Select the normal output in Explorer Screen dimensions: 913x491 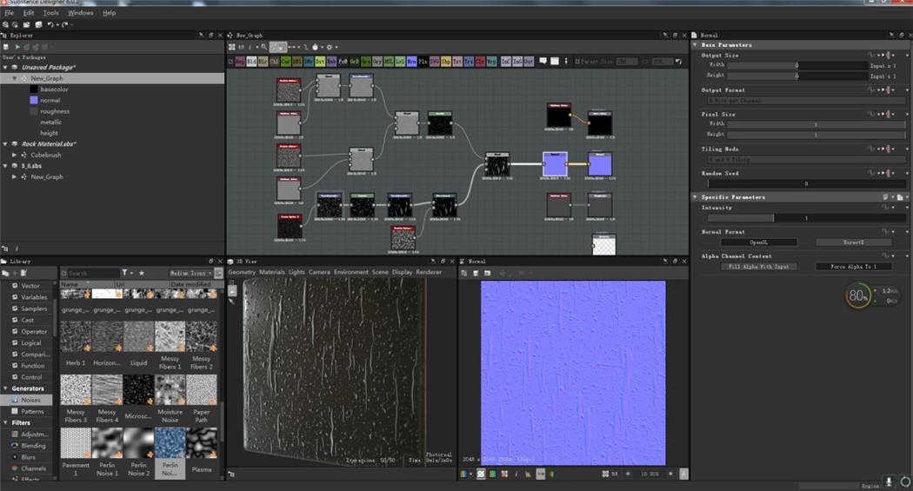50,101
